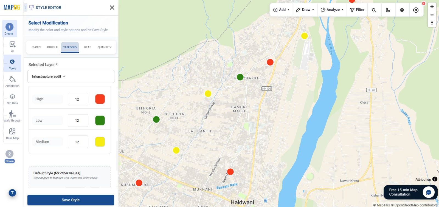Click the Medium category label
The height and width of the screenshot is (207, 439).
(48, 142)
